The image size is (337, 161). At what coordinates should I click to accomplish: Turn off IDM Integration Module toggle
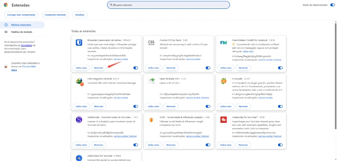(136, 106)
